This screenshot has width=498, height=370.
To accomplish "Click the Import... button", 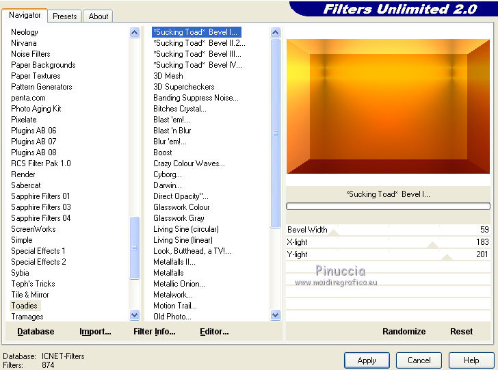I will coord(95,332).
